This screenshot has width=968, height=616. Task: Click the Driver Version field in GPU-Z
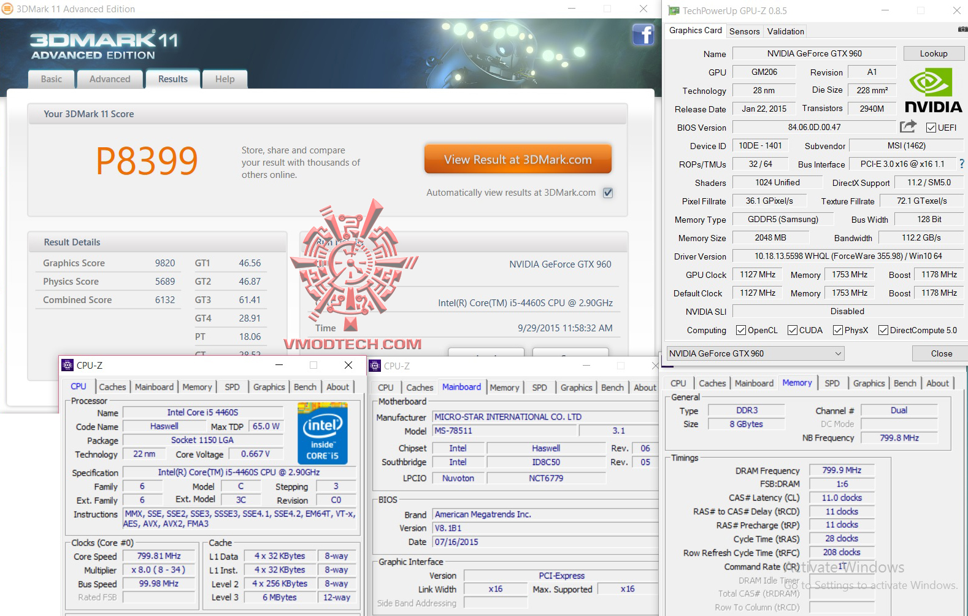point(848,256)
